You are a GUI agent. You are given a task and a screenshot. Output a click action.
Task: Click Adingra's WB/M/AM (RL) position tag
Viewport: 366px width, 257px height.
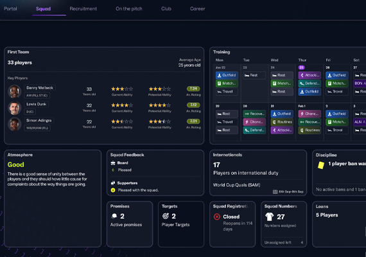coord(37,128)
